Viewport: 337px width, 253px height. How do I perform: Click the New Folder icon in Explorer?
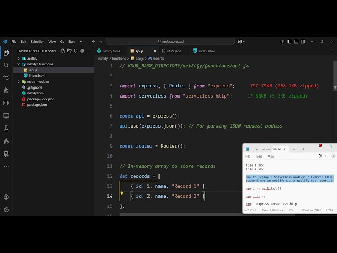pos(70,51)
